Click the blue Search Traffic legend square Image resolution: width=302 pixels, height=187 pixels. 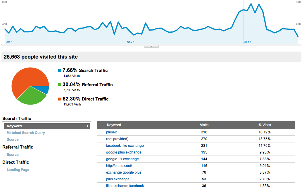pyautogui.click(x=60, y=70)
